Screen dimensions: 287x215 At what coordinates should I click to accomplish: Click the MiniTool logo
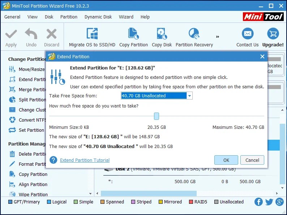click(x=263, y=17)
